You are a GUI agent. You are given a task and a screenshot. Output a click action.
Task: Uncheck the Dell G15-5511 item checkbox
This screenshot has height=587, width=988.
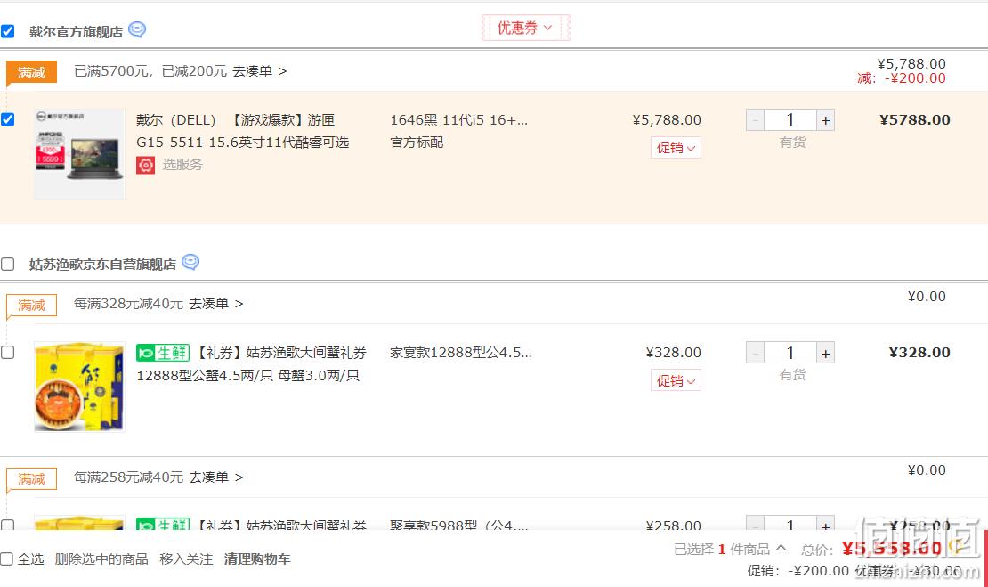tap(7, 119)
